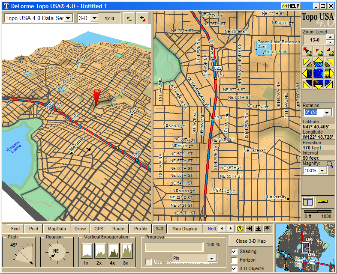Select 4x vertical exaggeration
This screenshot has height=274, width=337.
click(114, 251)
